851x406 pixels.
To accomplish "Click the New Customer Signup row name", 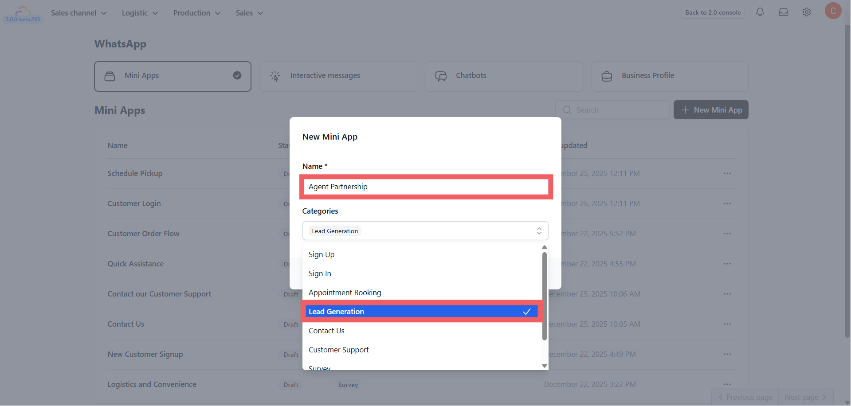I will pyautogui.click(x=145, y=354).
